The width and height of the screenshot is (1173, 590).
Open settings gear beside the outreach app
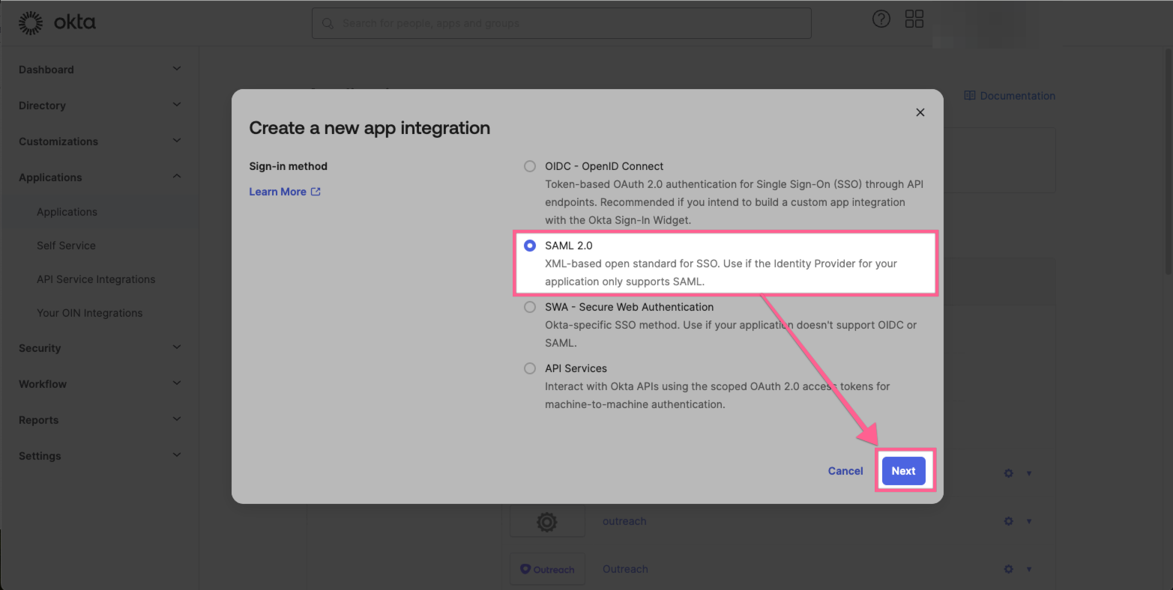click(x=1008, y=520)
